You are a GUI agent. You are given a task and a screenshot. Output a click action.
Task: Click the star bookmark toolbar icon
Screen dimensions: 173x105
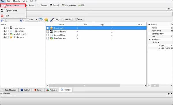click(x=46, y=20)
